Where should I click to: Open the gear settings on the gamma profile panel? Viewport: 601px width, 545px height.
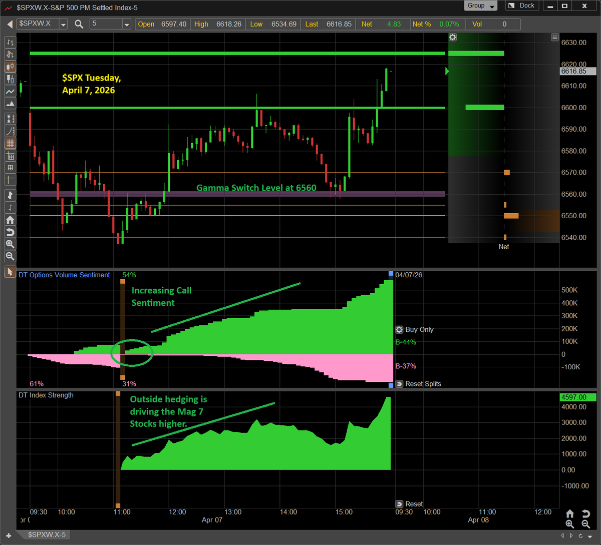[453, 37]
